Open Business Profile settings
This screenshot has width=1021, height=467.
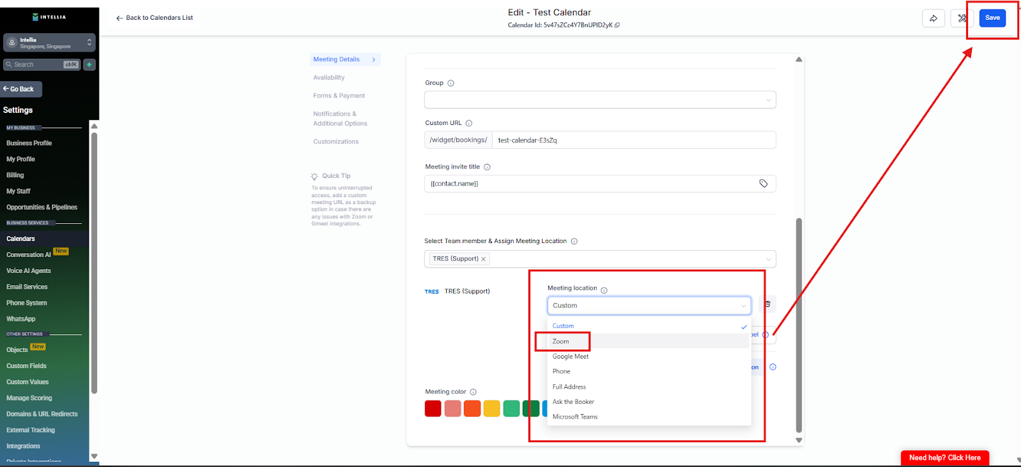tap(29, 144)
